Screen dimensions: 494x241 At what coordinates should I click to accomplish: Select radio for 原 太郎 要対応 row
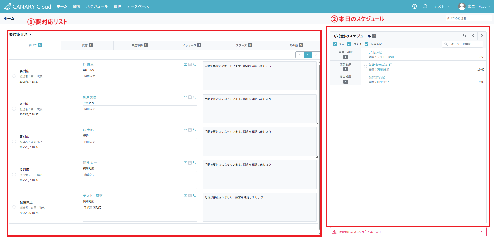(14, 142)
